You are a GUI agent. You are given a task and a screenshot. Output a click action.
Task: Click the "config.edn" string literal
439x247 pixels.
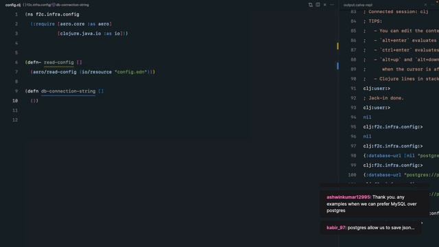point(131,72)
